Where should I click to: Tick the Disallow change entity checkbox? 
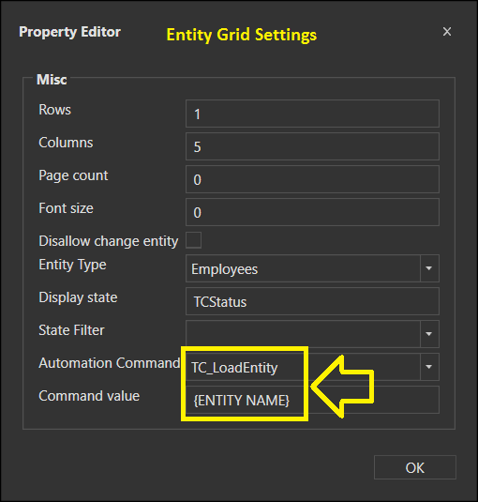(193, 240)
